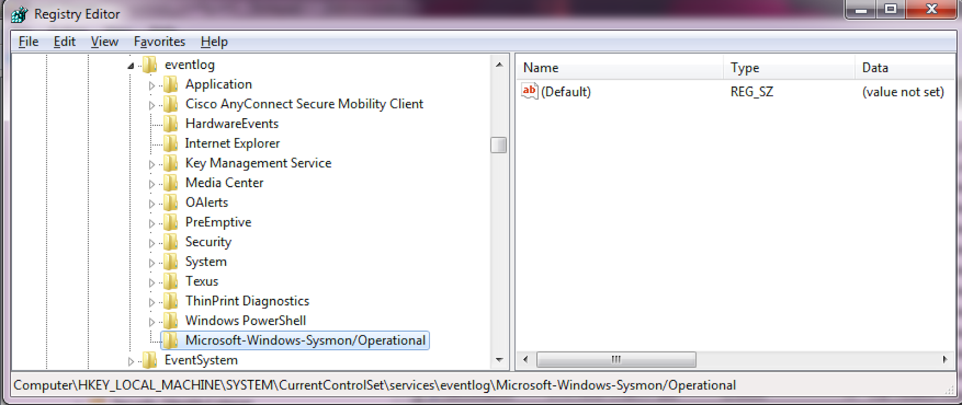Click the values pane horizontal scrollbar thumb
The image size is (962, 405).
[616, 359]
